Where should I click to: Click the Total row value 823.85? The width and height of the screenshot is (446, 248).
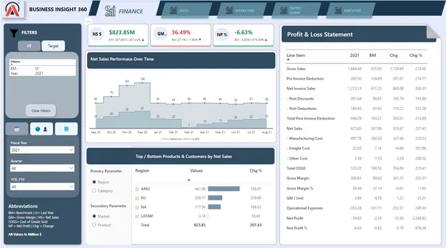200,225
